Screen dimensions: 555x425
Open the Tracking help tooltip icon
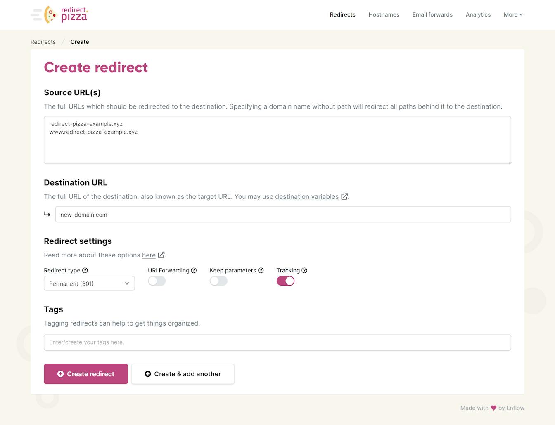[x=305, y=270]
